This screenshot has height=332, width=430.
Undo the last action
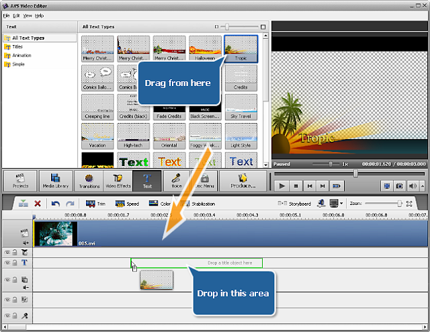(56, 204)
